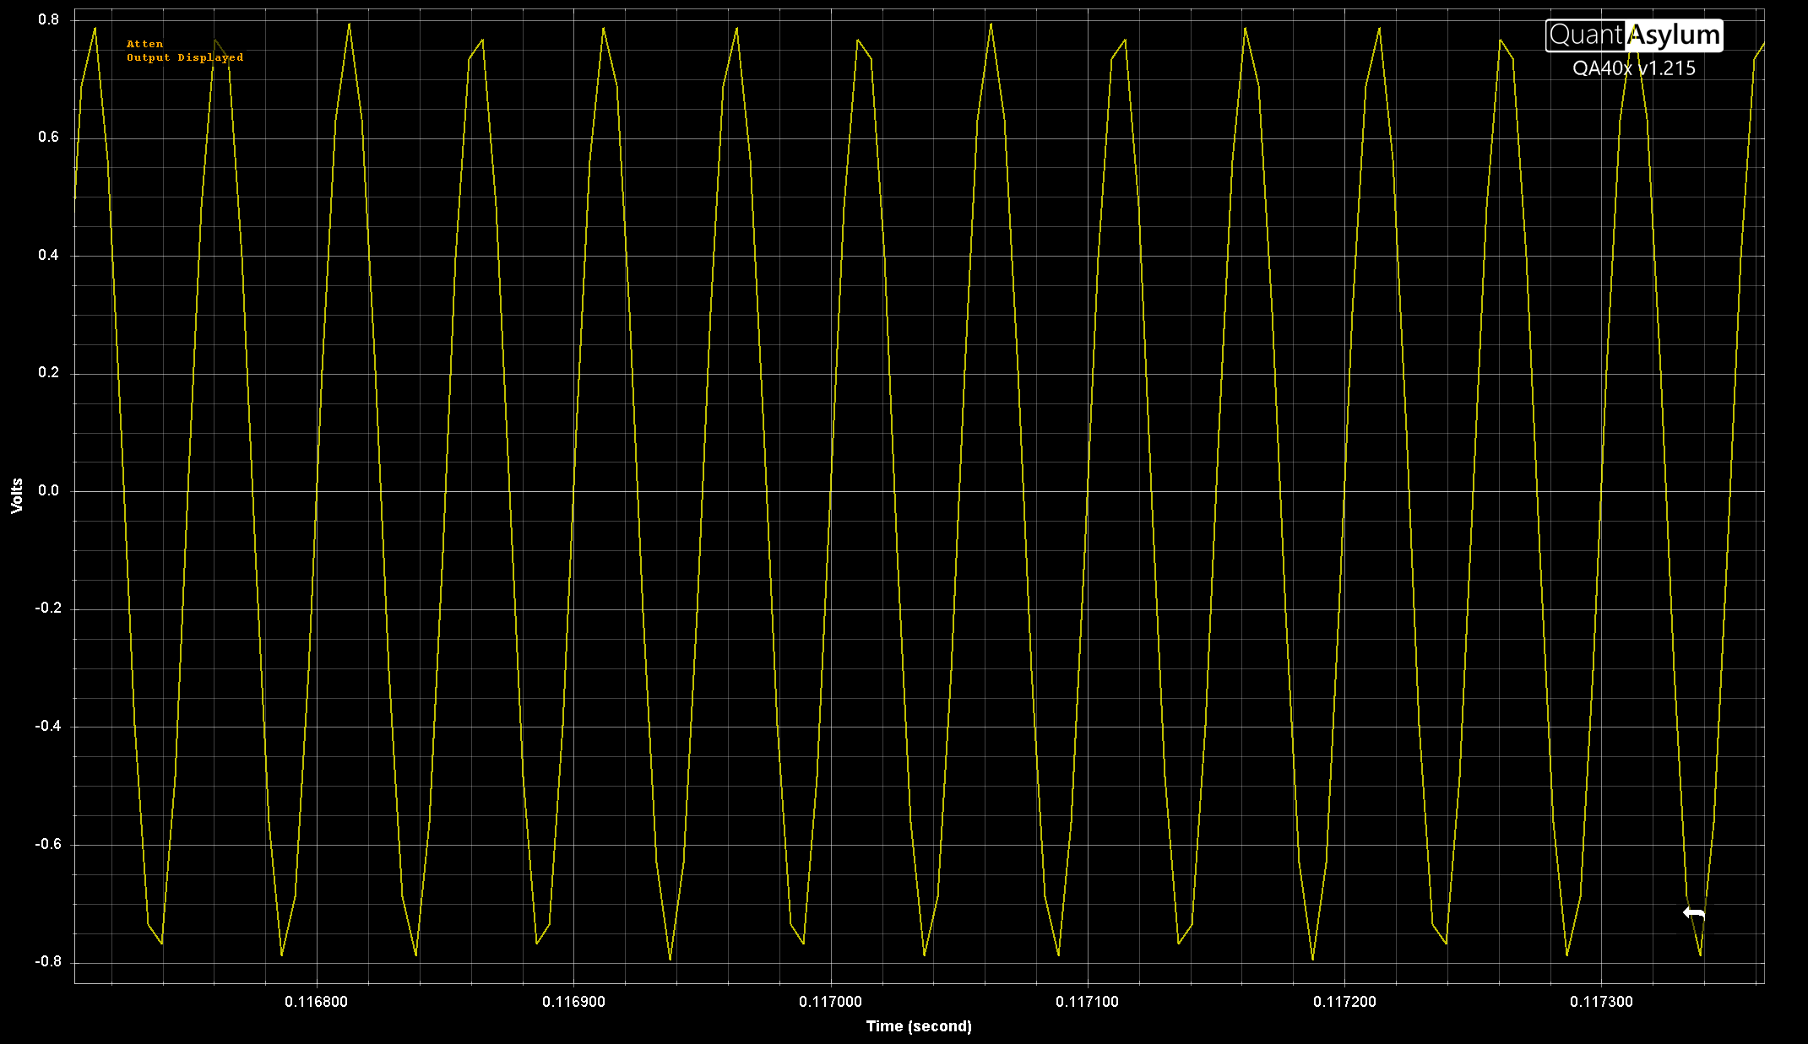The width and height of the screenshot is (1808, 1044).
Task: Click the 0.0 label on Volts axis
Action: pos(49,490)
